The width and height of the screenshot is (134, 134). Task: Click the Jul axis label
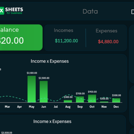tap(56, 107)
